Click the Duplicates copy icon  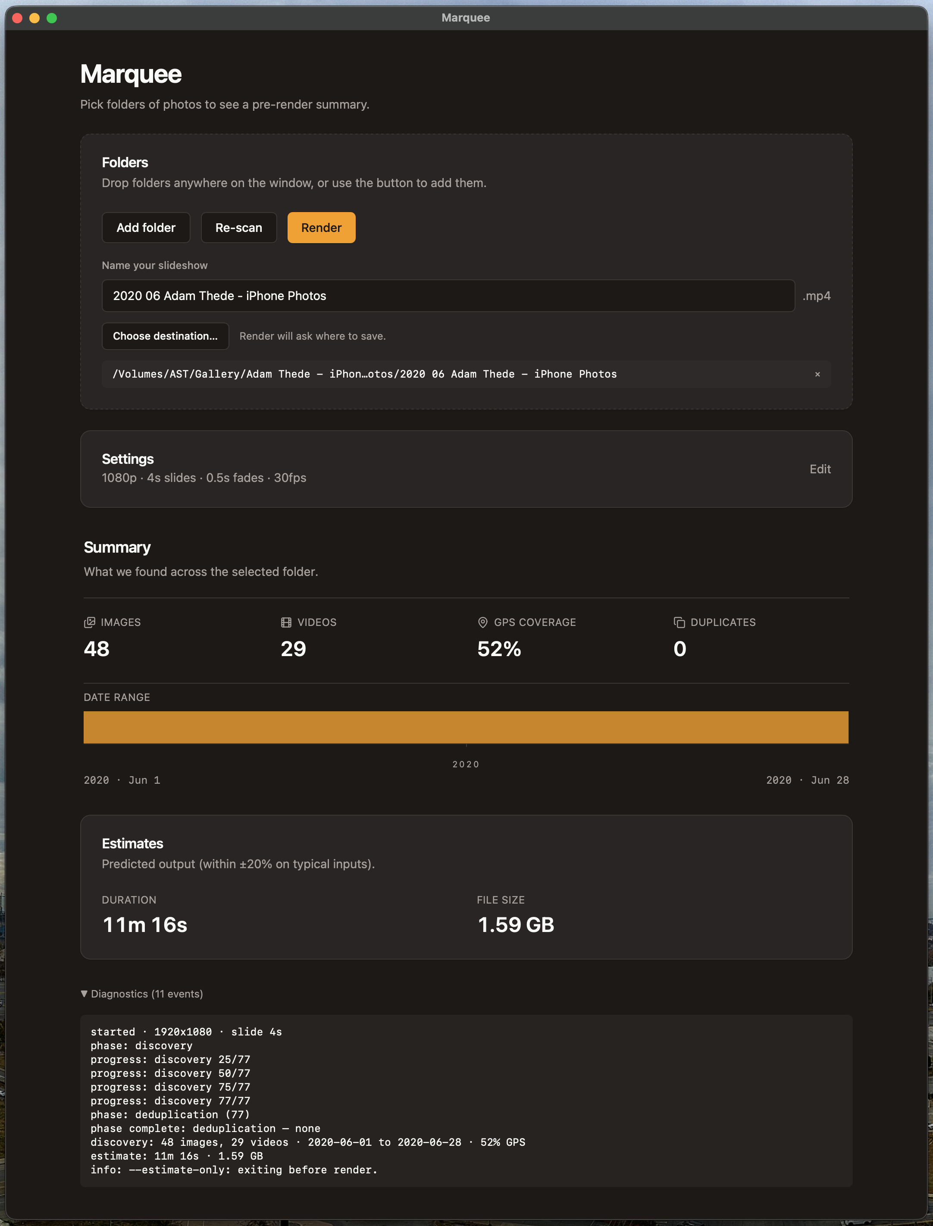pos(679,622)
